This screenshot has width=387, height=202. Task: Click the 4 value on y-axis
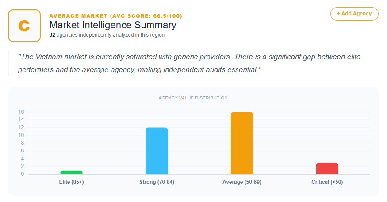[22, 159]
